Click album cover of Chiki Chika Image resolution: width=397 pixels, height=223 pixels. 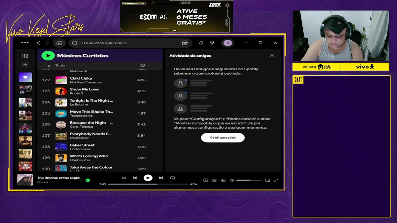[61, 80]
